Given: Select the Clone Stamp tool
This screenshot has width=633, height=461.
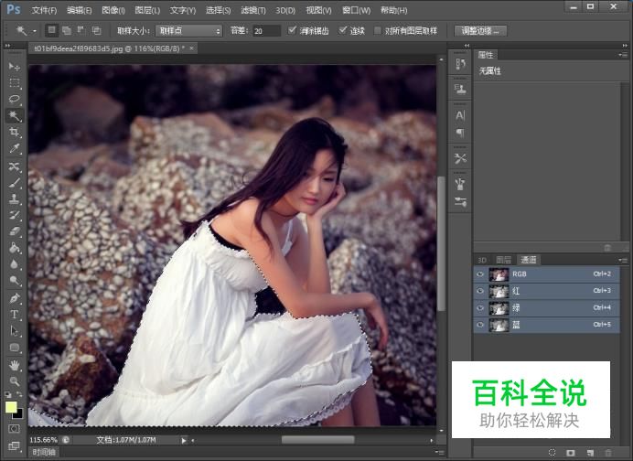Looking at the screenshot, I should pyautogui.click(x=15, y=198).
